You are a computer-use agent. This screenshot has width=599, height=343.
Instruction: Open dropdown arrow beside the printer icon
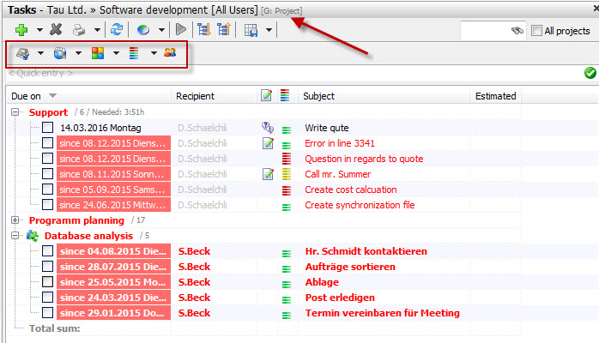coord(97,30)
